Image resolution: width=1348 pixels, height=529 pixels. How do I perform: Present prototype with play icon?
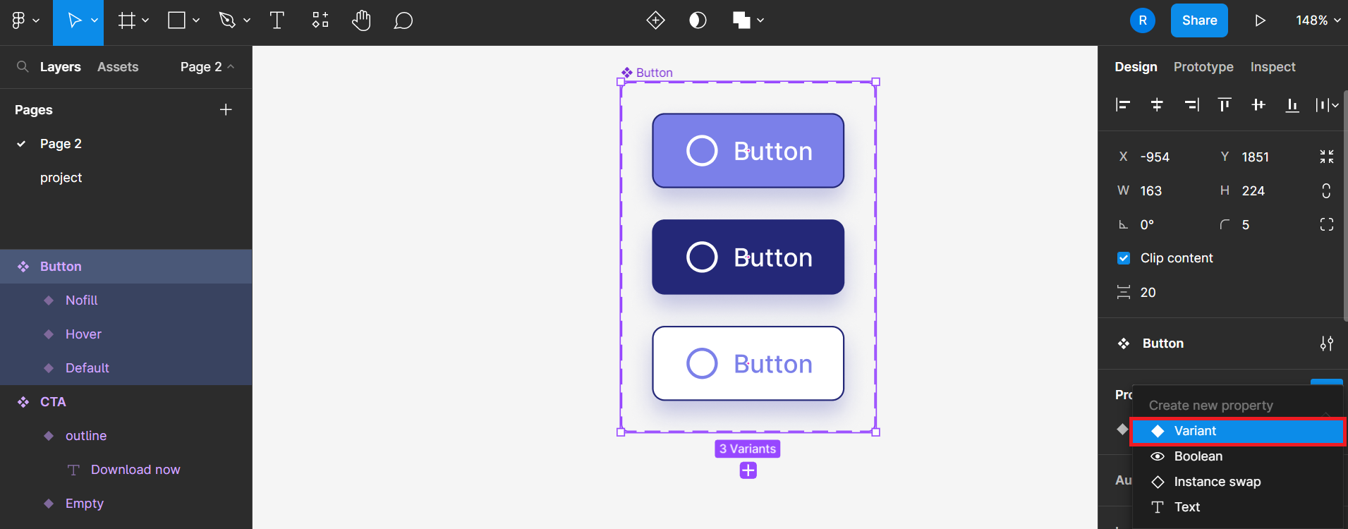tap(1260, 20)
